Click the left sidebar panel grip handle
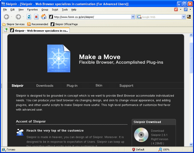Viewport: 194px width, 153px height. pyautogui.click(x=2, y=86)
